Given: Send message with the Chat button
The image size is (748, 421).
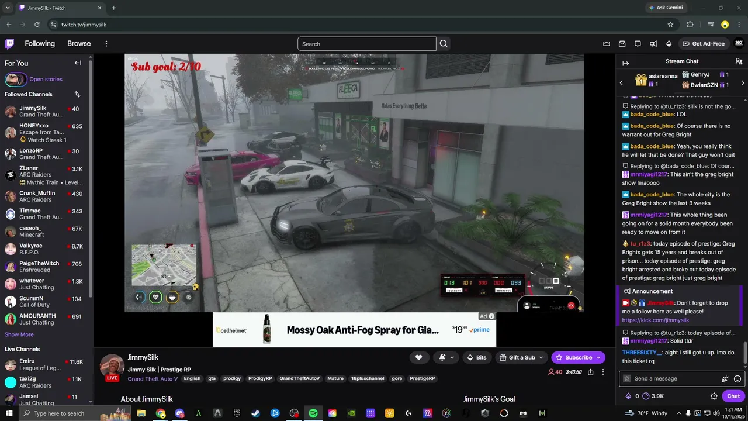Looking at the screenshot, I should [733, 396].
